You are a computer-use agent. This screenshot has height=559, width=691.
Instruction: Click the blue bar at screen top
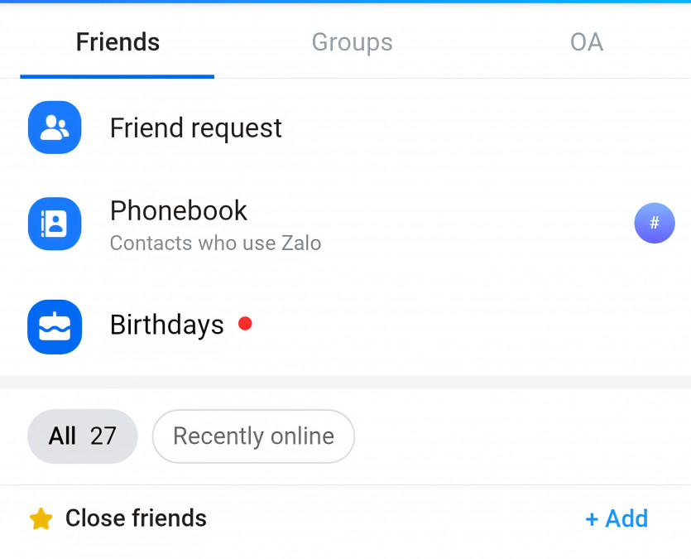(345, 2)
